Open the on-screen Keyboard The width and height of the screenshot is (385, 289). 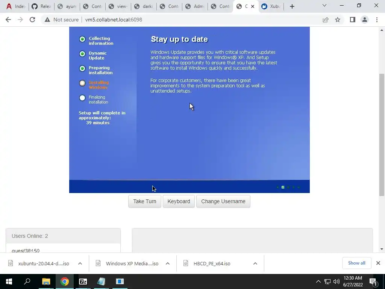[x=179, y=202]
